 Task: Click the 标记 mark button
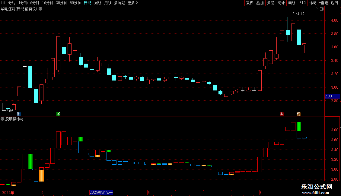click(x=313, y=3)
